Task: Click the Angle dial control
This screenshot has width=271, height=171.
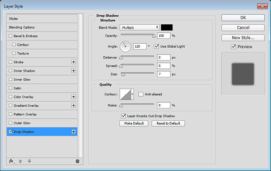Action: pyautogui.click(x=125, y=46)
